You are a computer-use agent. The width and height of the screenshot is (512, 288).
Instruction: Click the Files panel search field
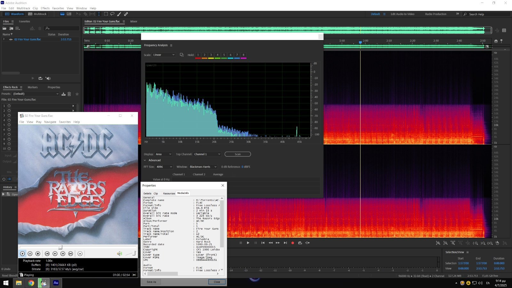pyautogui.click(x=61, y=28)
